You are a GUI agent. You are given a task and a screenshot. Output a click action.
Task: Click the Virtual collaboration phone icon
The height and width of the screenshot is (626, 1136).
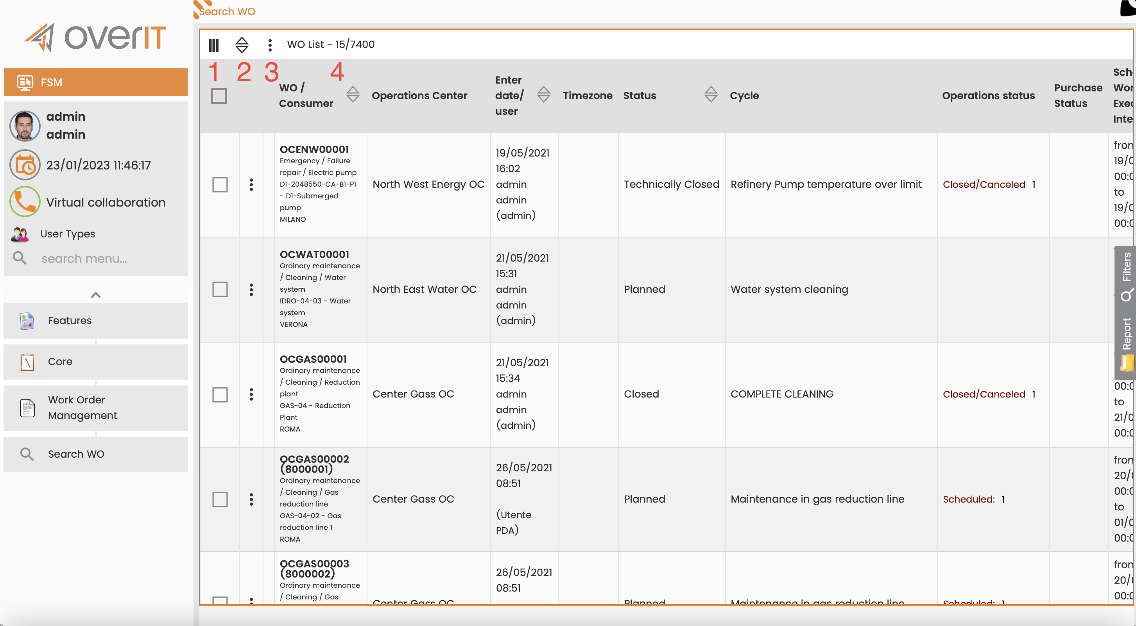pyautogui.click(x=25, y=202)
